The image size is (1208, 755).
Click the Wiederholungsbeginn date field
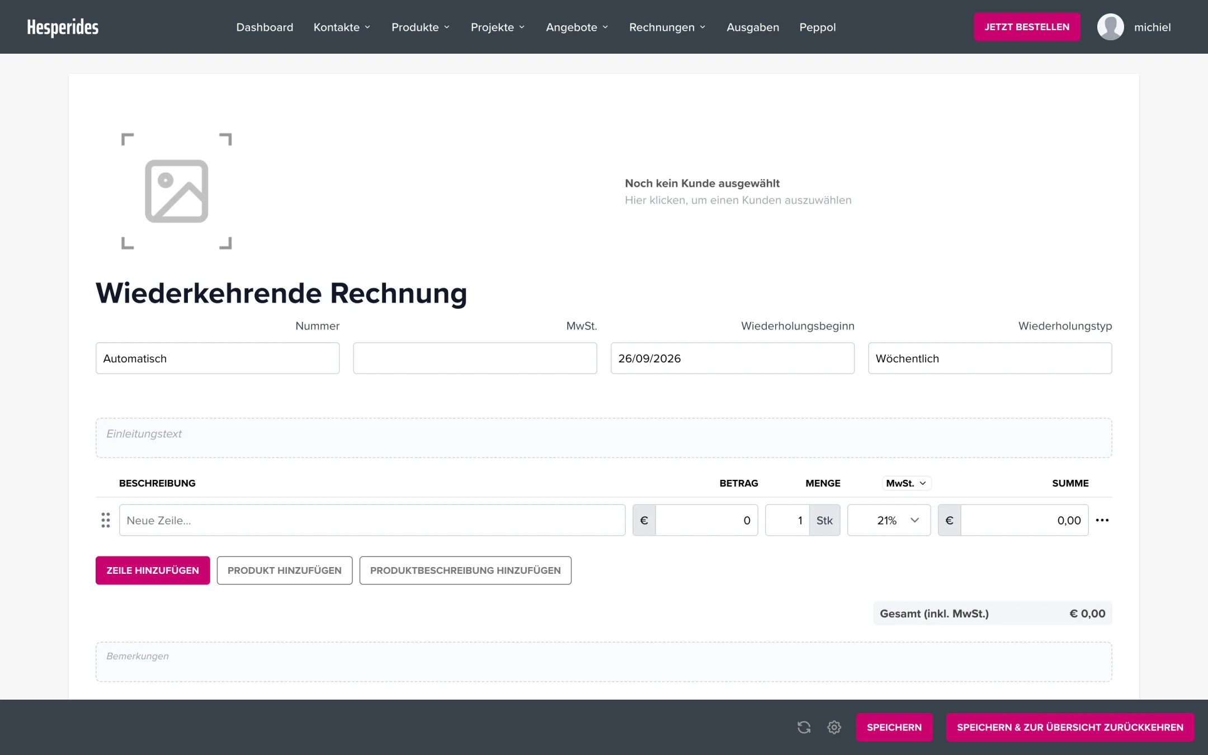pos(732,358)
